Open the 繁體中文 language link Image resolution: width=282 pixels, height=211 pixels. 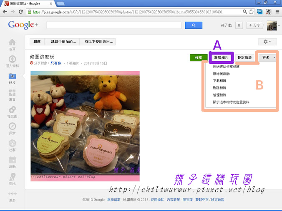point(202,199)
